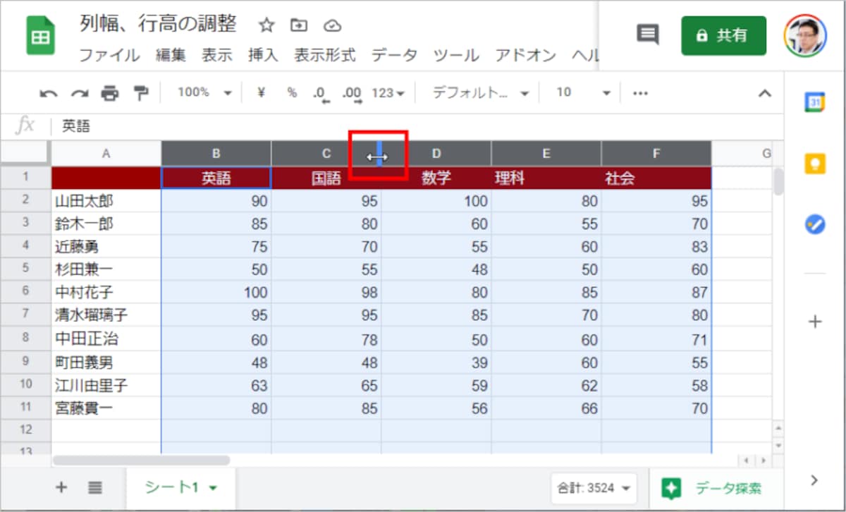Activate the paint format tool

[142, 93]
